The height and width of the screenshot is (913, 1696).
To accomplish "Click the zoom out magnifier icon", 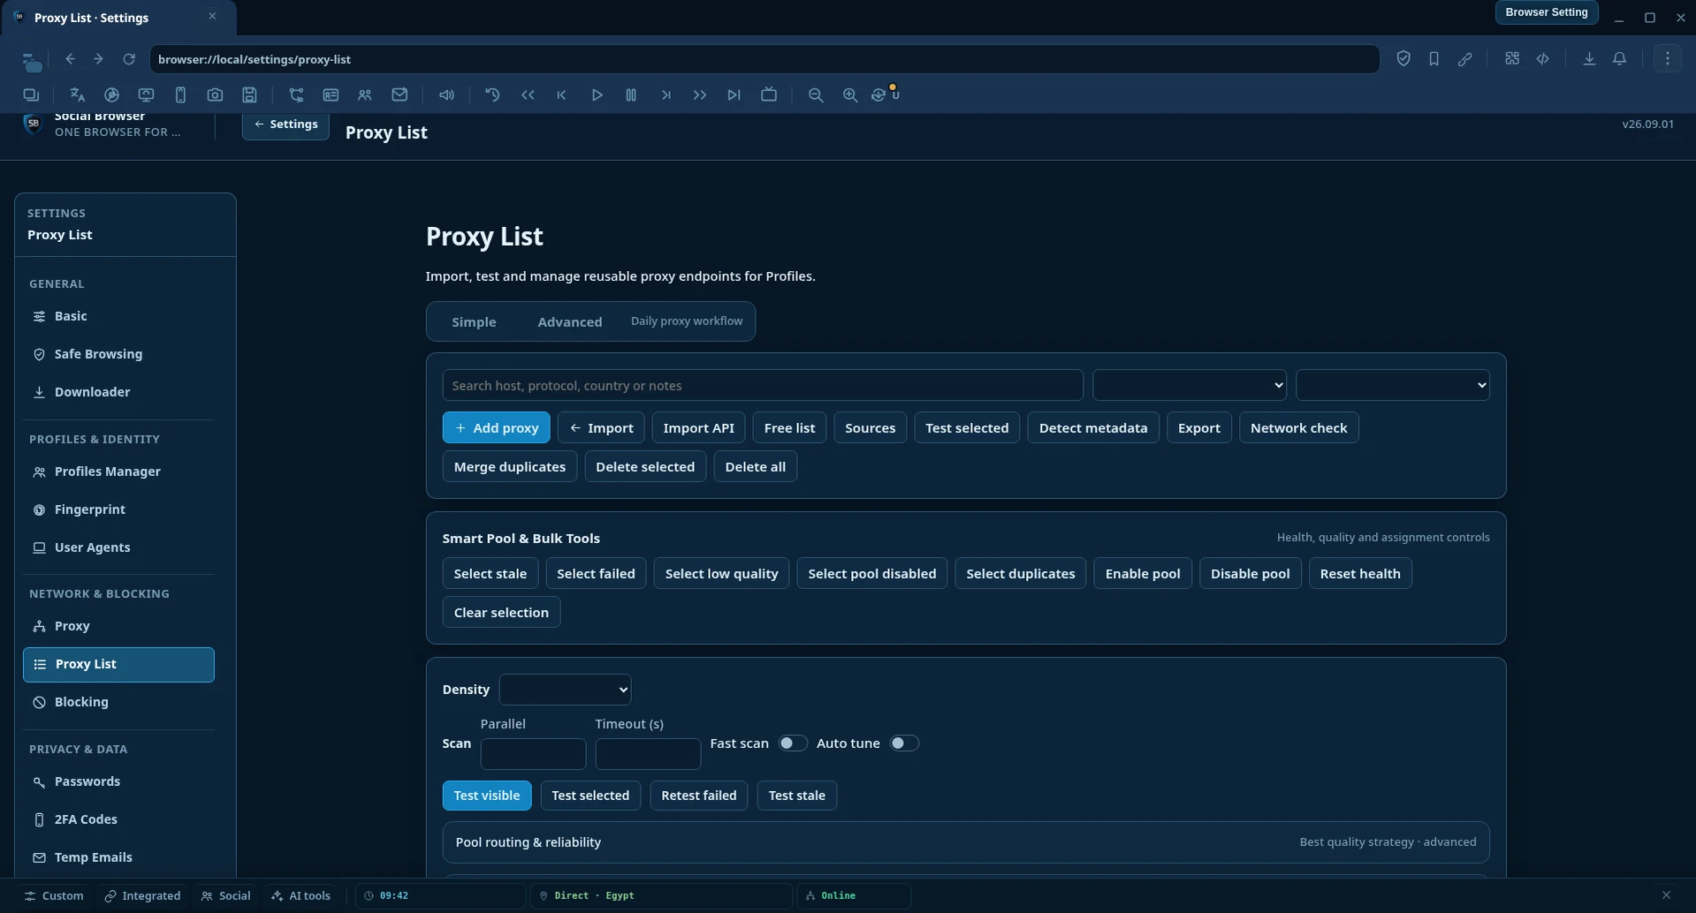I will click(x=816, y=94).
